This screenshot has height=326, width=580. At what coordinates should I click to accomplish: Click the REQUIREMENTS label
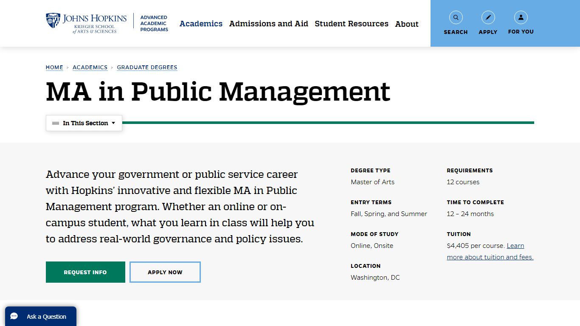470,171
